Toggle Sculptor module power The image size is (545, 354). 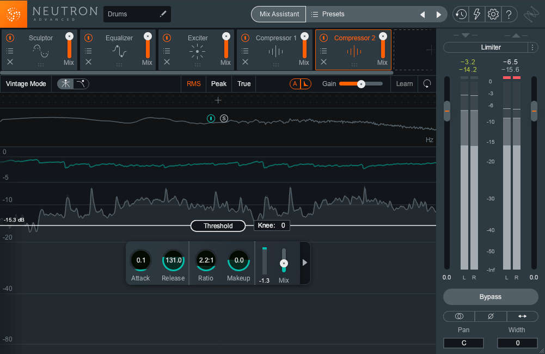coord(10,38)
